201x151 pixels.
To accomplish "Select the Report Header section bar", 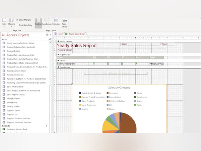I will point(129,41).
